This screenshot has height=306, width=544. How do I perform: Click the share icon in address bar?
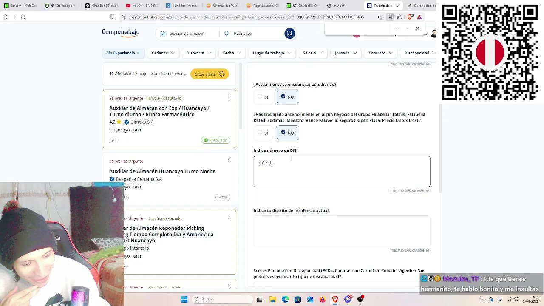(399, 17)
